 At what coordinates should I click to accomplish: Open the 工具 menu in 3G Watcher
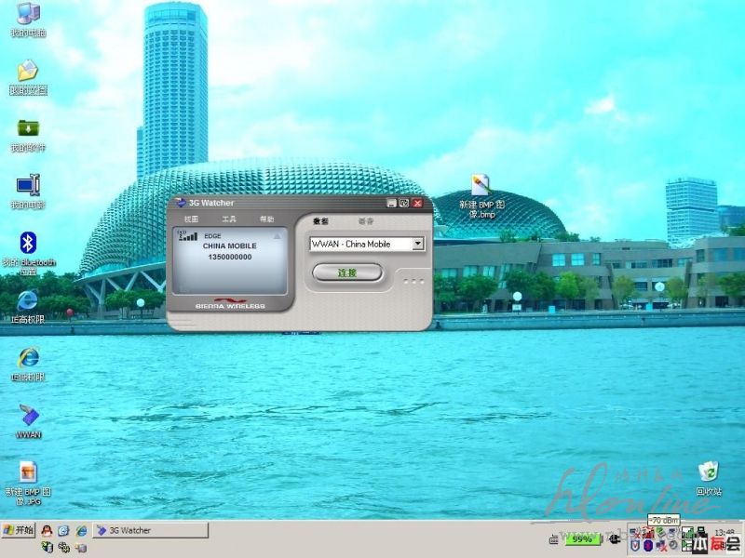[229, 219]
